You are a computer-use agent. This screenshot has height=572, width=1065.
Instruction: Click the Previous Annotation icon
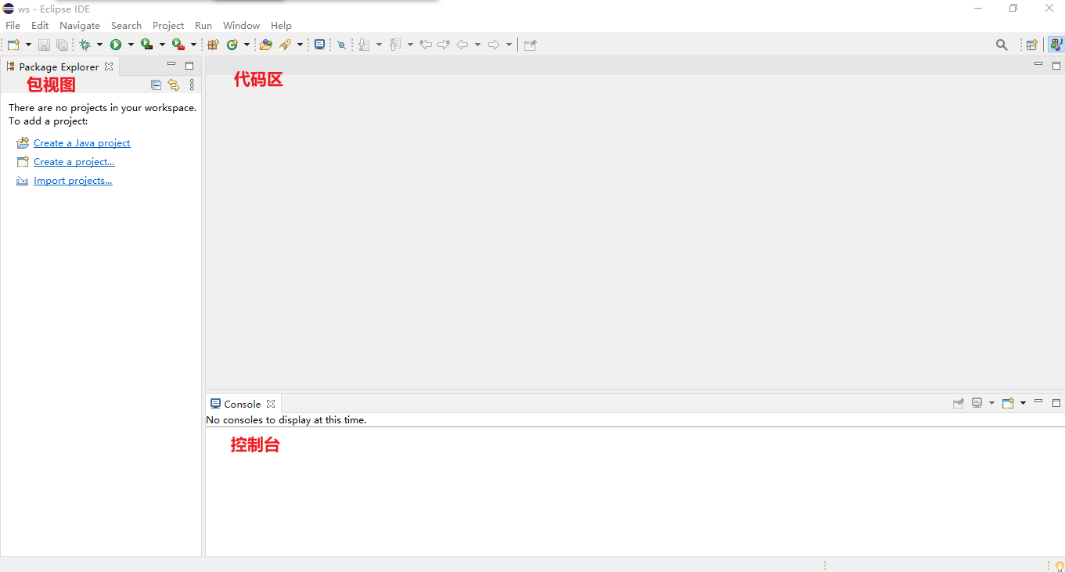tap(395, 45)
